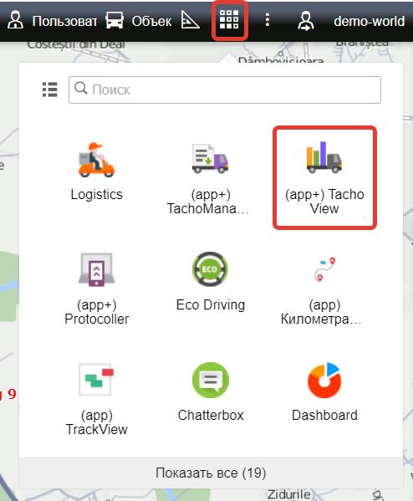Open the Dashboard app
Viewport: 413px width, 501px height.
pos(324,391)
